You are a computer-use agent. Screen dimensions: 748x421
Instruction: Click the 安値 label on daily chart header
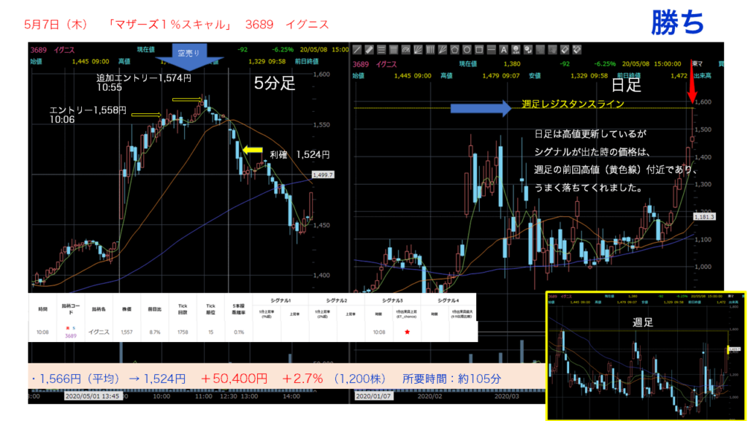[535, 76]
